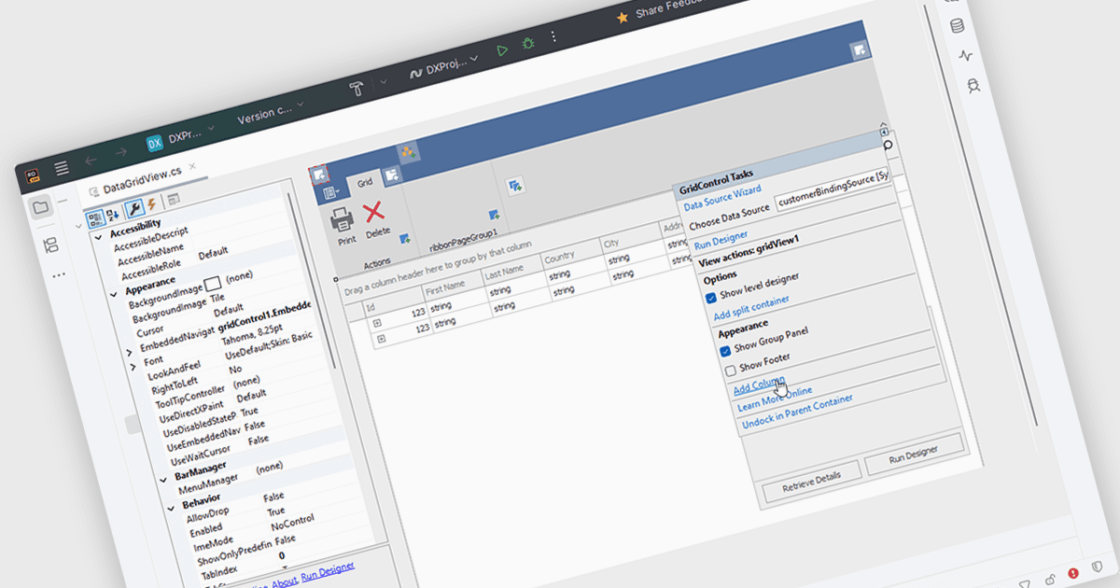Collapse the Accessibility category
The image size is (1120, 588).
[99, 238]
